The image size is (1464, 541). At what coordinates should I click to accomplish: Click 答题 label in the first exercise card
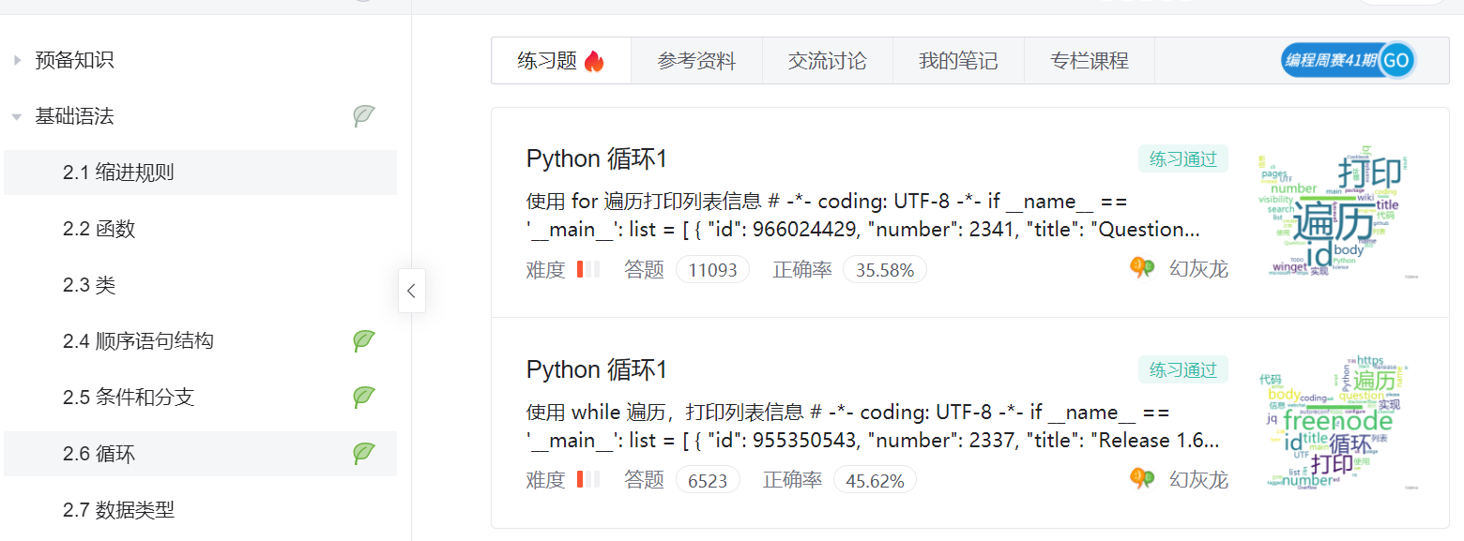(644, 270)
